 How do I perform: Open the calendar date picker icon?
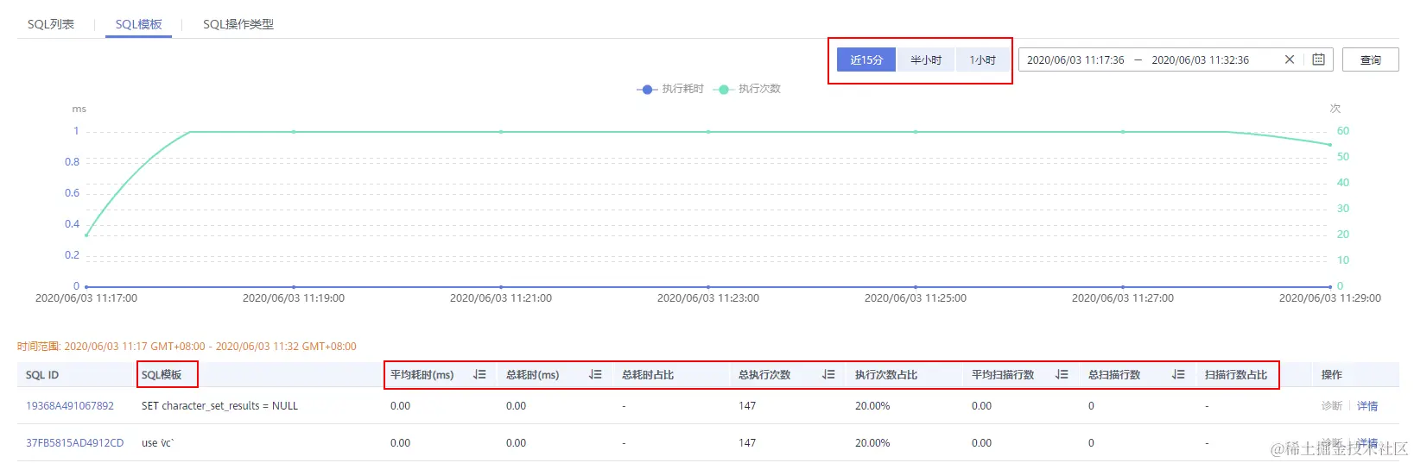pyautogui.click(x=1318, y=59)
